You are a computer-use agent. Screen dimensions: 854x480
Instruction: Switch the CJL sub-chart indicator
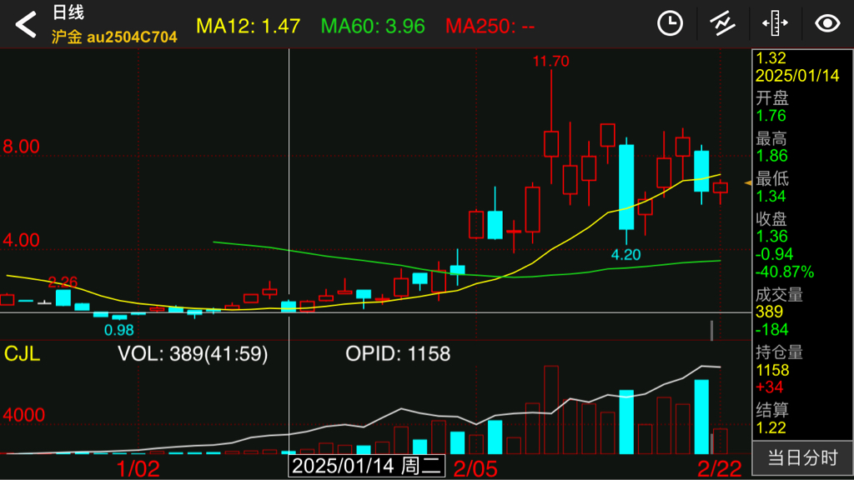click(x=23, y=354)
